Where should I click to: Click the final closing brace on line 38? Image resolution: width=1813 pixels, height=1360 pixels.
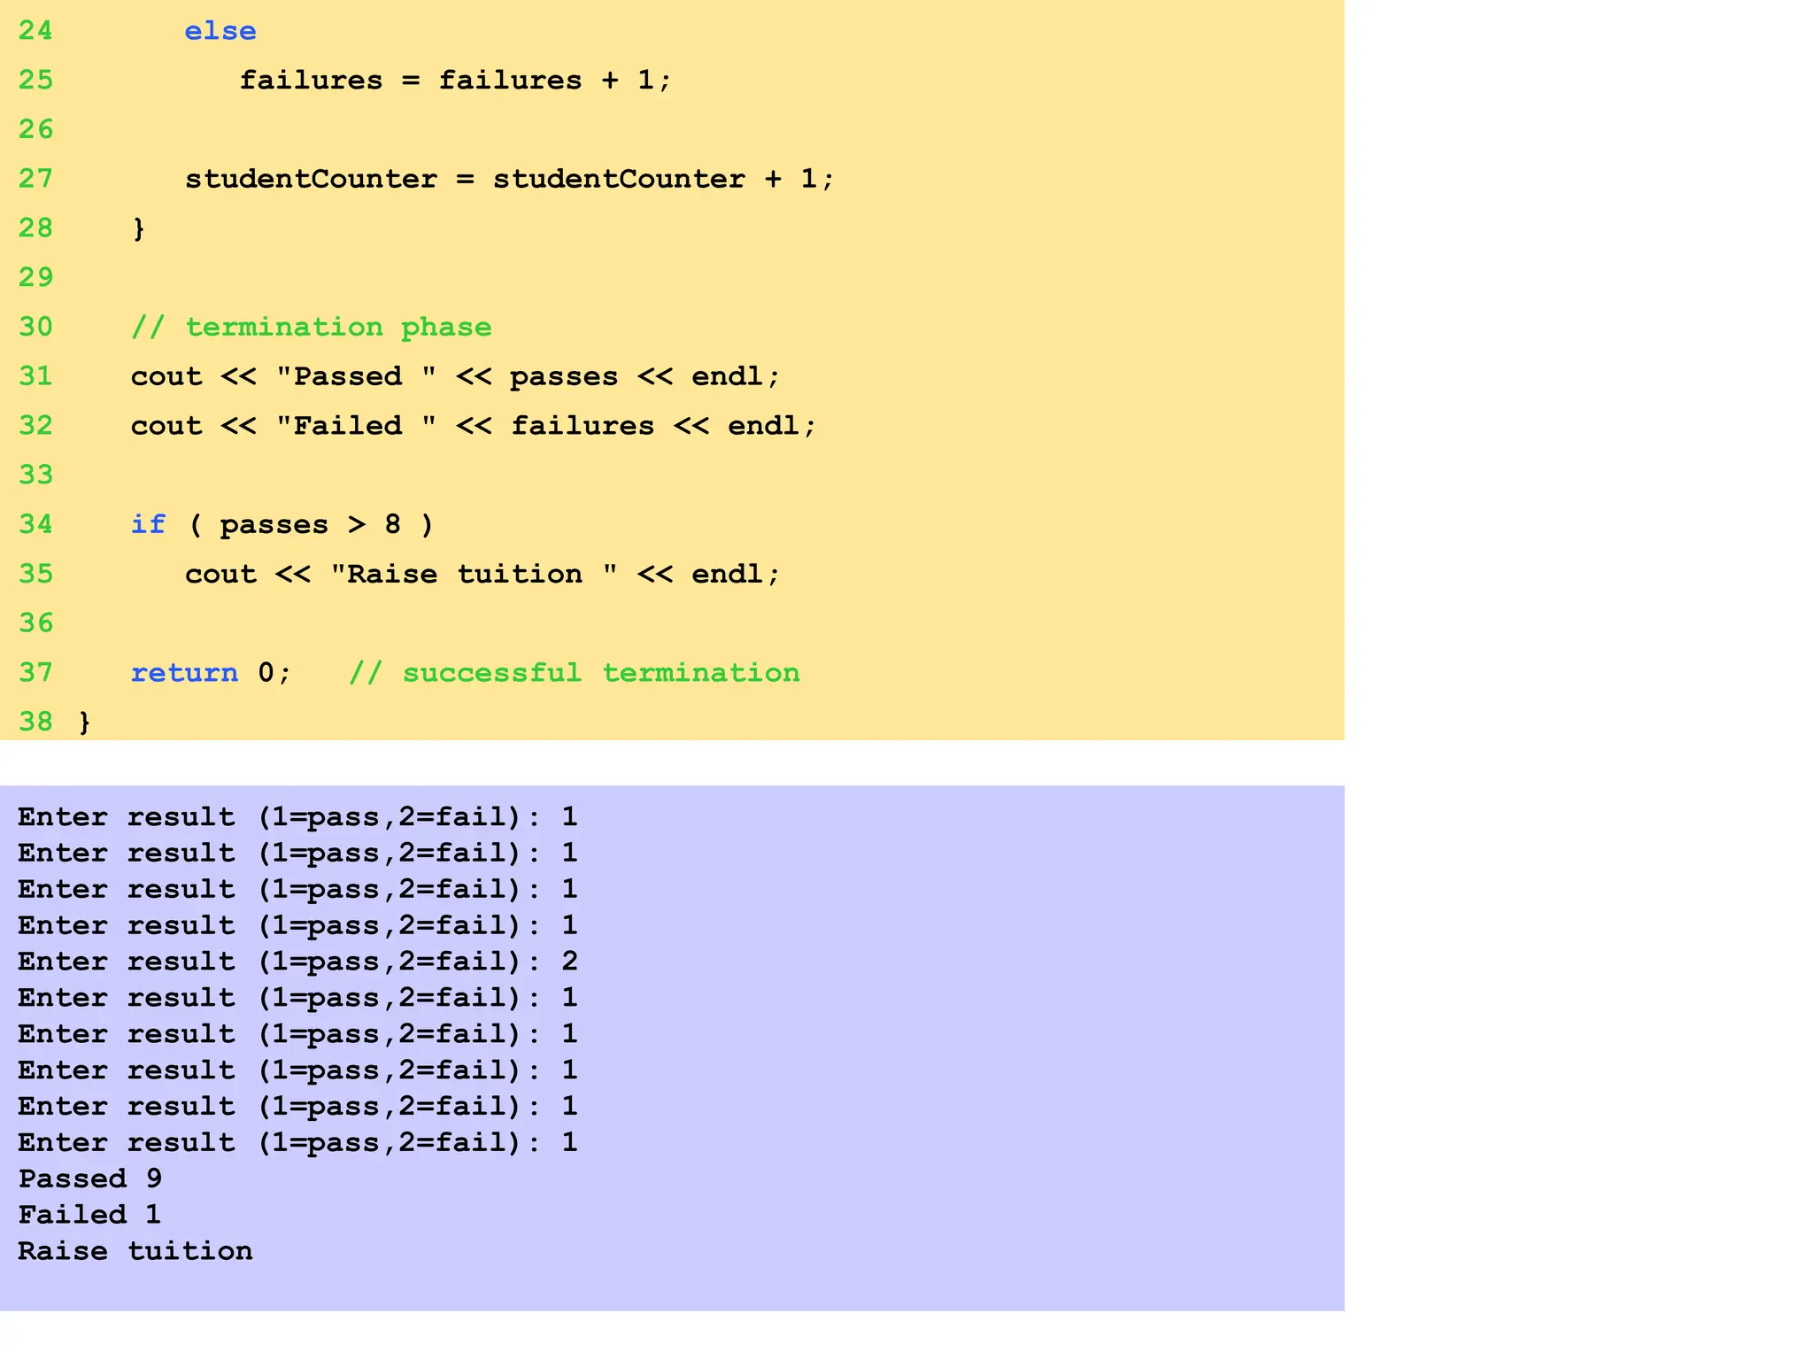coord(85,722)
